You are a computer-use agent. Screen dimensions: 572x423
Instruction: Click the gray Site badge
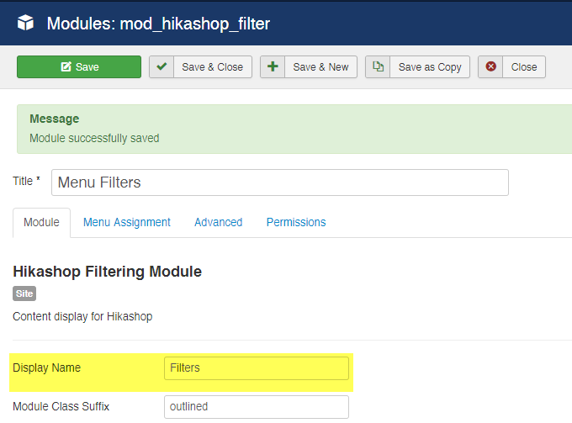24,293
